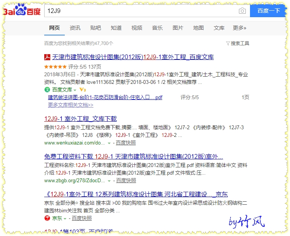Screen dimensions: 290x236
Task: Open 京东 result 《12J9-1室外工程 12系列建筑标准设计图集
Action: point(136,194)
